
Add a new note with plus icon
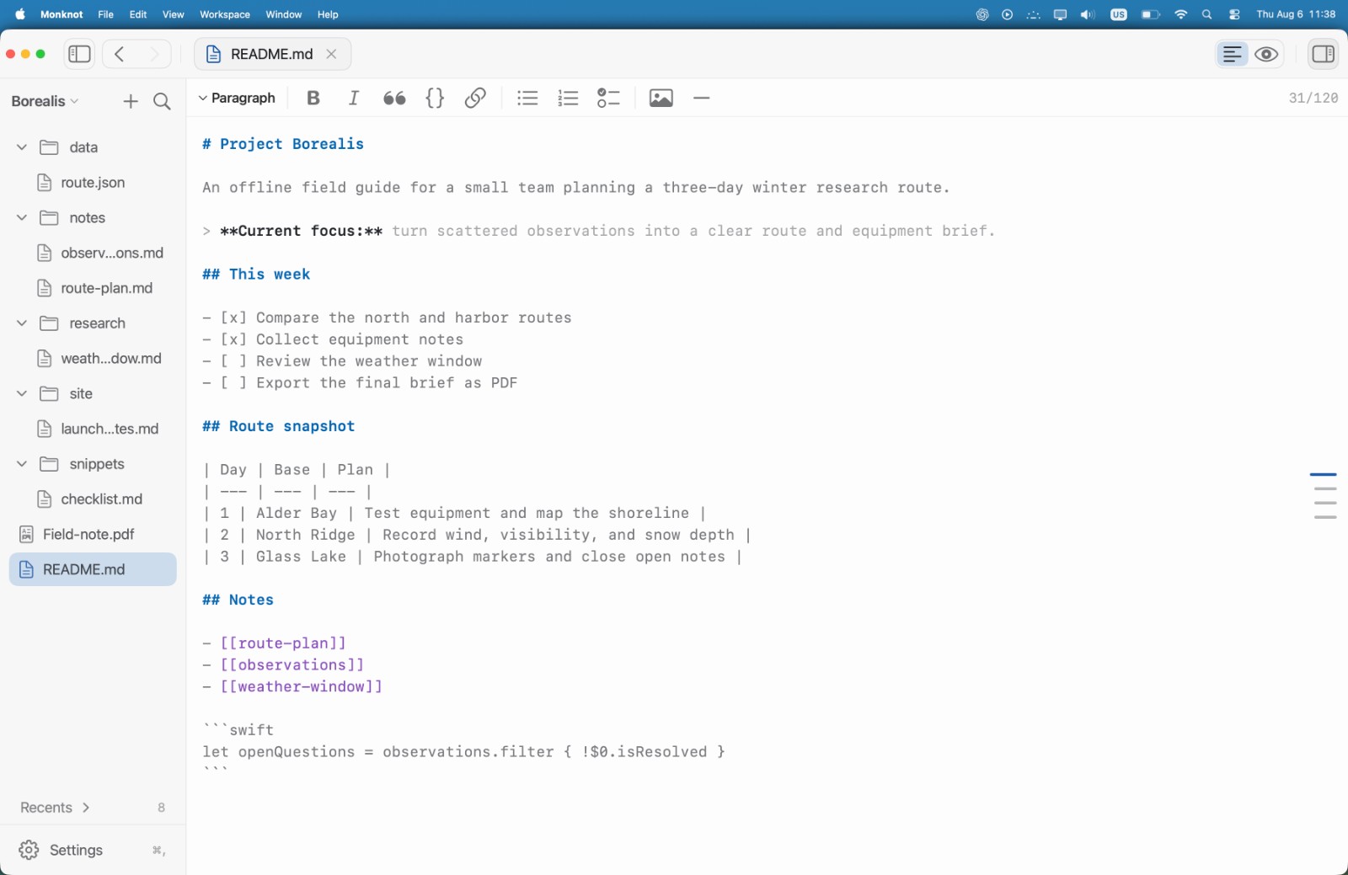[130, 101]
